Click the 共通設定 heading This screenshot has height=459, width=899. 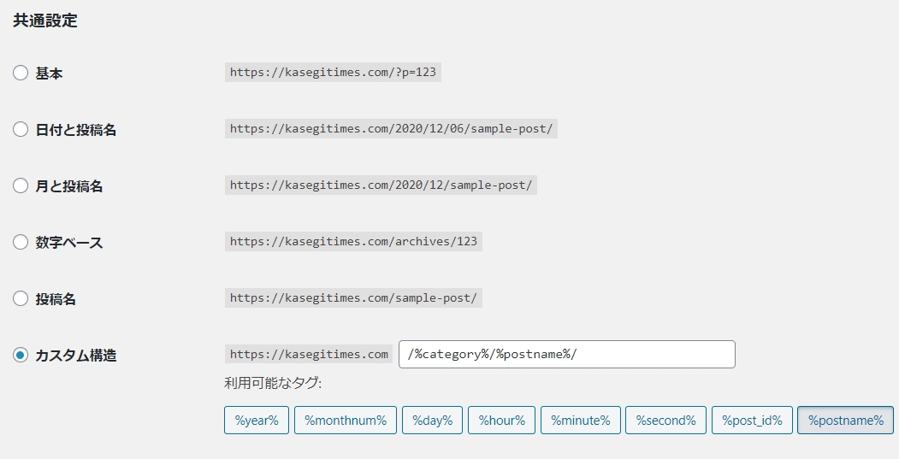click(45, 21)
